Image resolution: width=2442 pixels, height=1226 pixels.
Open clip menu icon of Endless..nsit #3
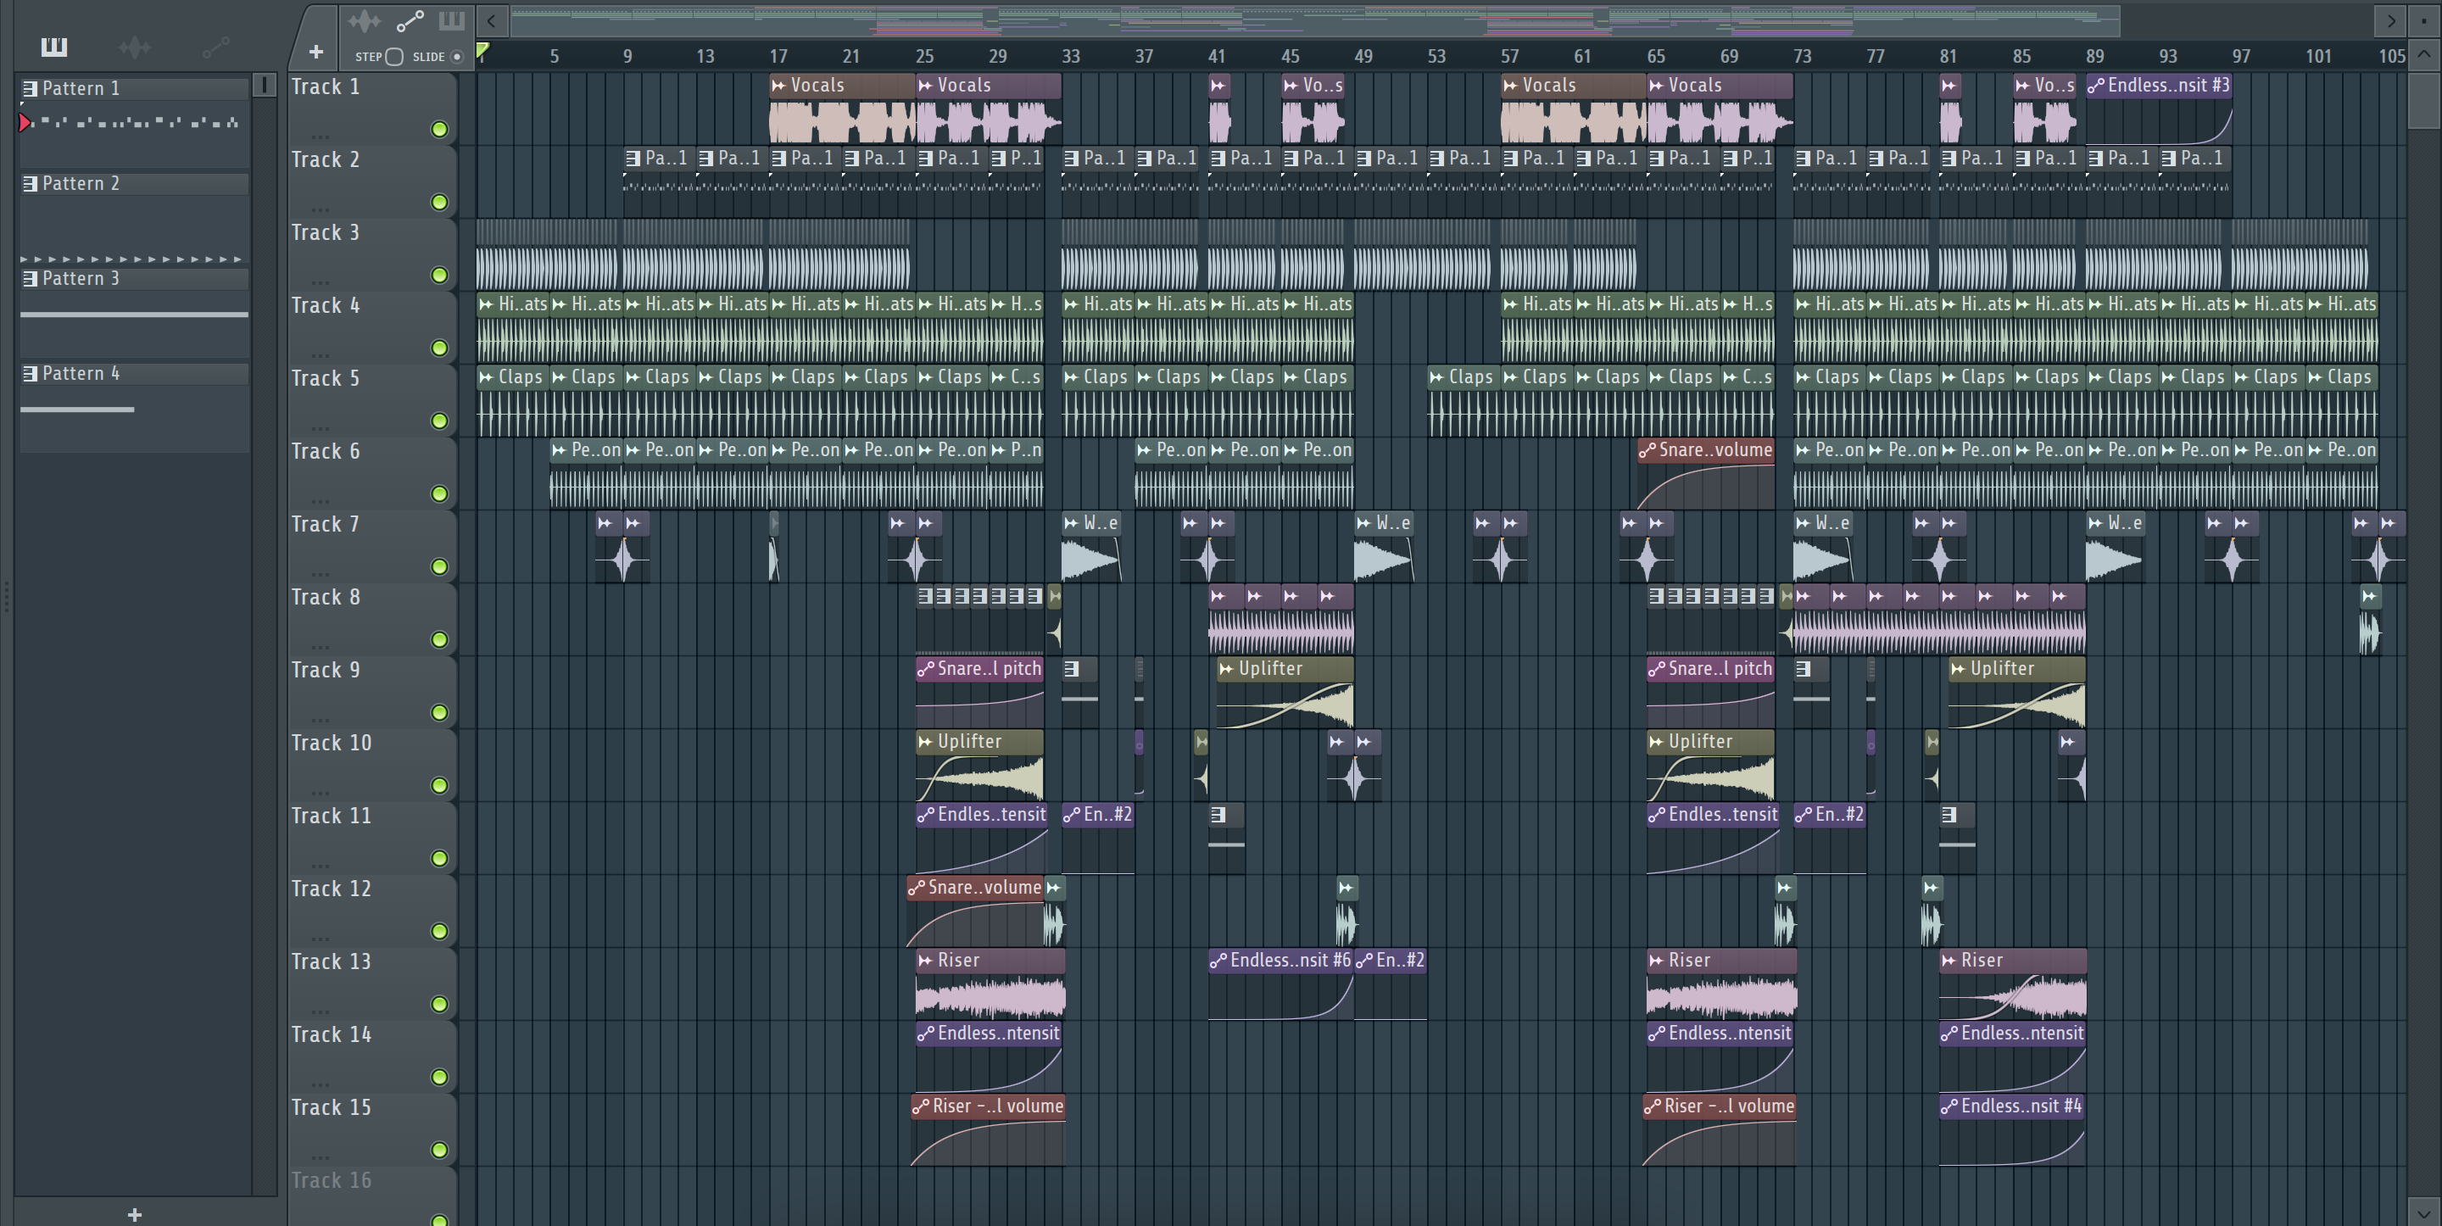(2096, 86)
